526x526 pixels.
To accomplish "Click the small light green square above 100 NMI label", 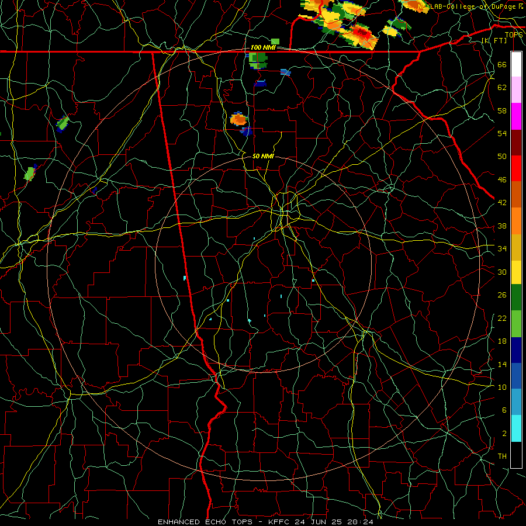I will coord(275,41).
